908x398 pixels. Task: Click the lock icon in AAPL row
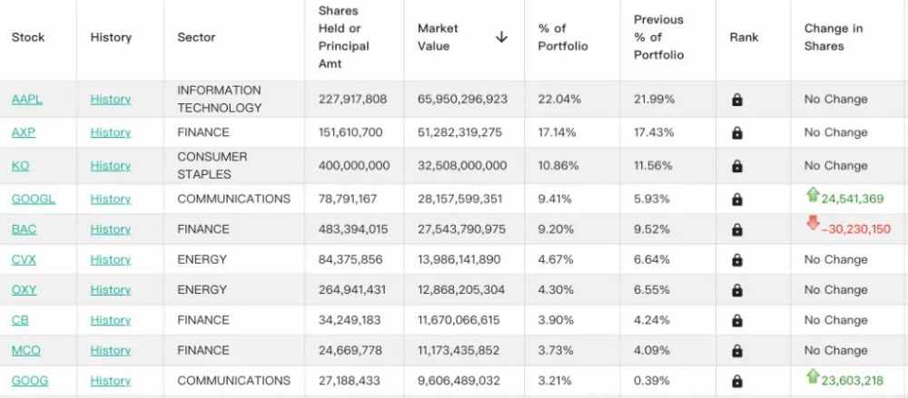pos(736,100)
